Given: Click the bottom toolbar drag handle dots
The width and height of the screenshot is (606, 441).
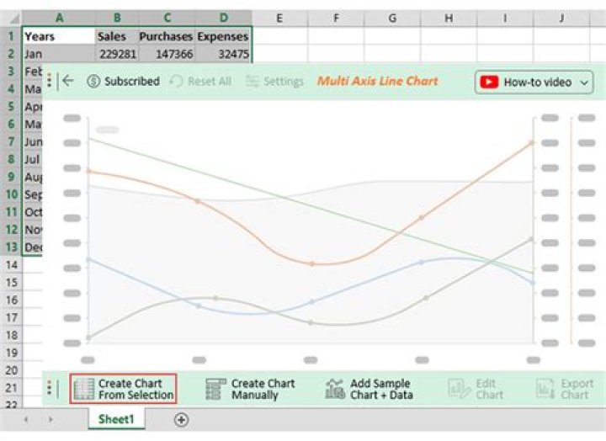Looking at the screenshot, I should [x=49, y=388].
